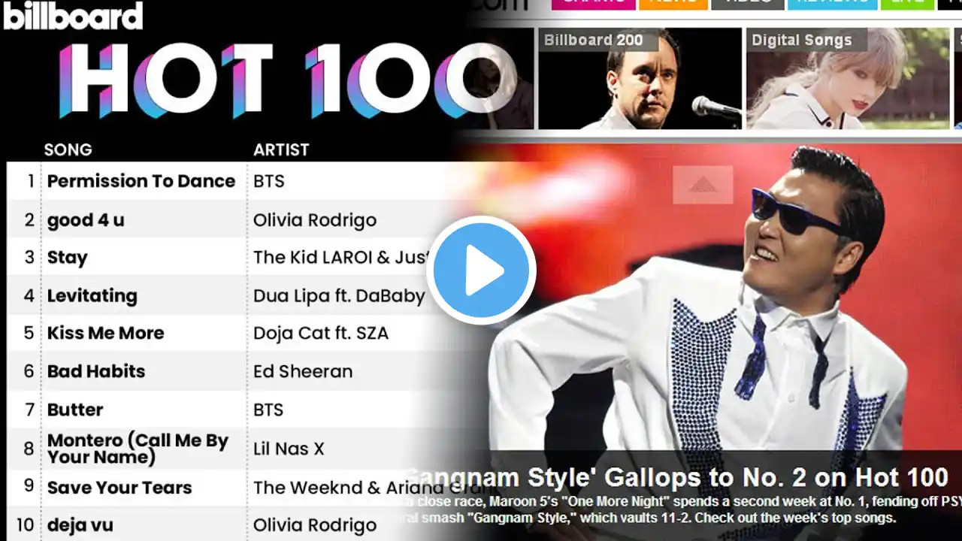Play the video with the blue play button
Image resolution: width=962 pixels, height=541 pixels.
481,270
